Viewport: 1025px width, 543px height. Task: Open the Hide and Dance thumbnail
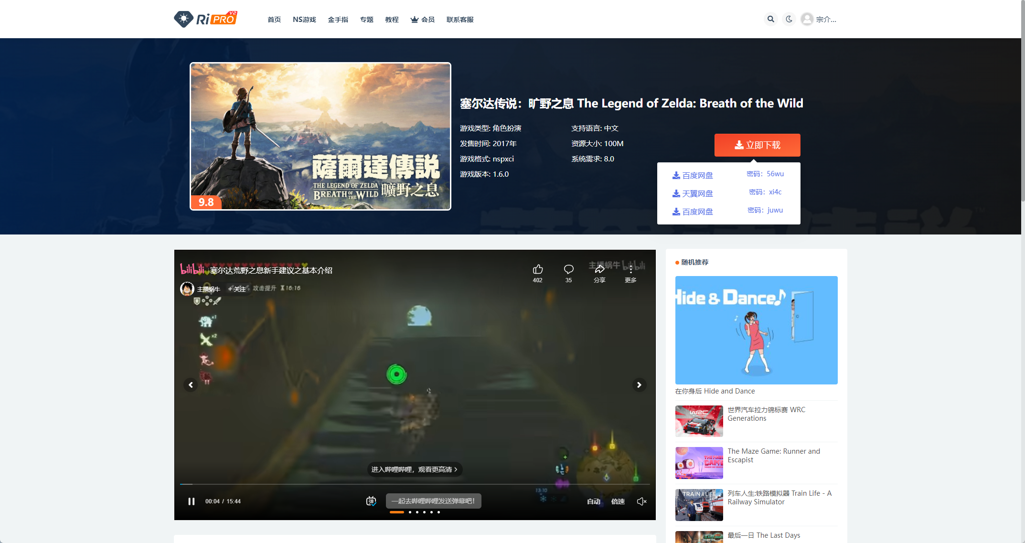click(x=756, y=330)
